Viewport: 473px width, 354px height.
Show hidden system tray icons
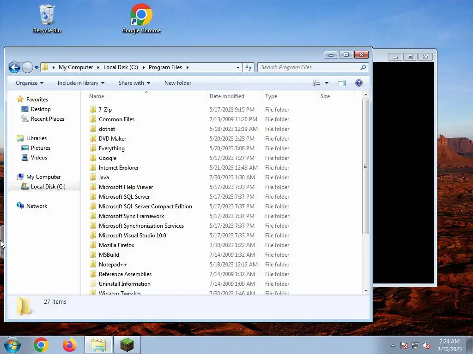pos(393,345)
